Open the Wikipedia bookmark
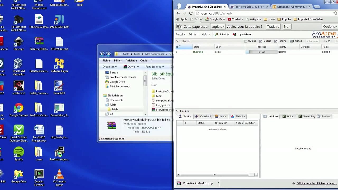The image size is (338, 190). pos(253,19)
